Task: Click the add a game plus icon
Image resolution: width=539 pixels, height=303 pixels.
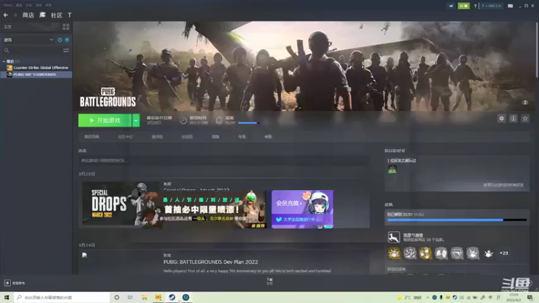Action: tap(7, 283)
